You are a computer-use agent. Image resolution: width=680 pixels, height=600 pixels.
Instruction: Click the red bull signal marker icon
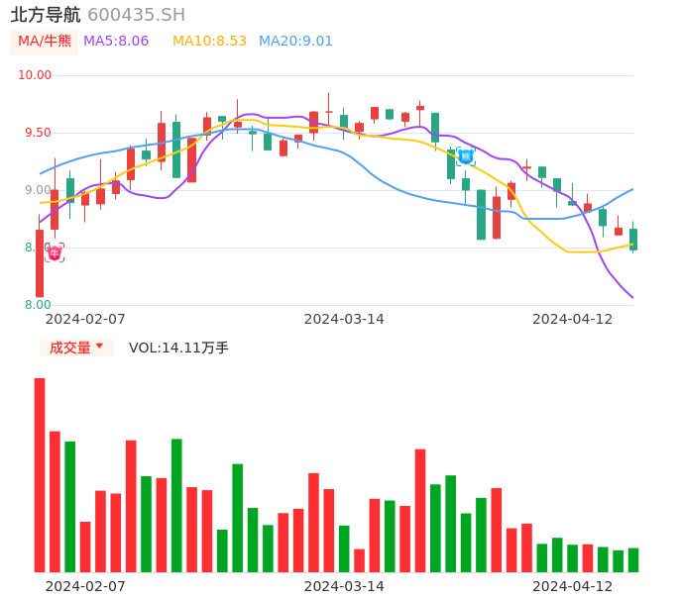point(55,252)
